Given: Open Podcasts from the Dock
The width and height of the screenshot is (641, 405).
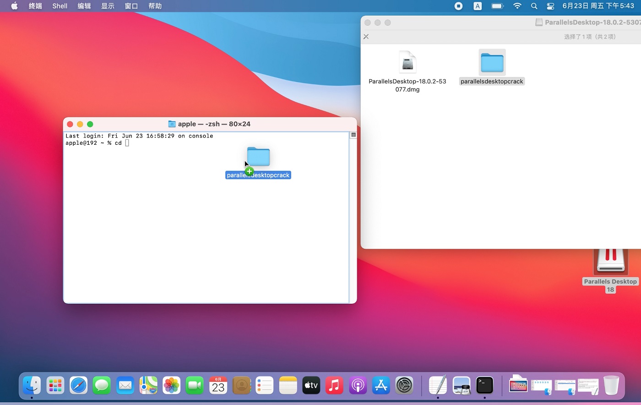Looking at the screenshot, I should click(358, 385).
